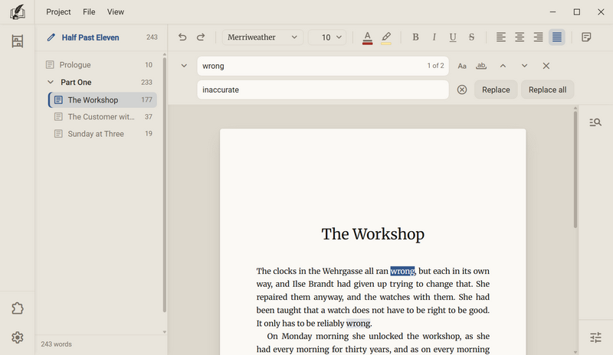Click The Customer wit... document icon

[x=58, y=117]
